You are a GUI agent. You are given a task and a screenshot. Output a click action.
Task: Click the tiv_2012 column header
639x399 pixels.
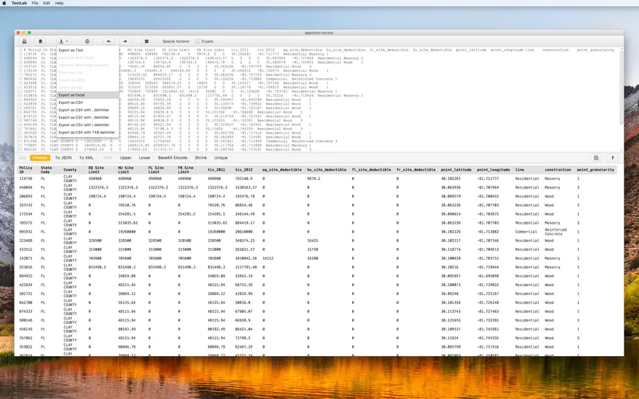tap(244, 170)
